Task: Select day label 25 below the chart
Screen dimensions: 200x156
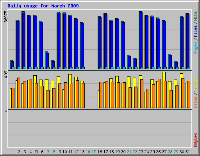Action: (x=152, y=152)
